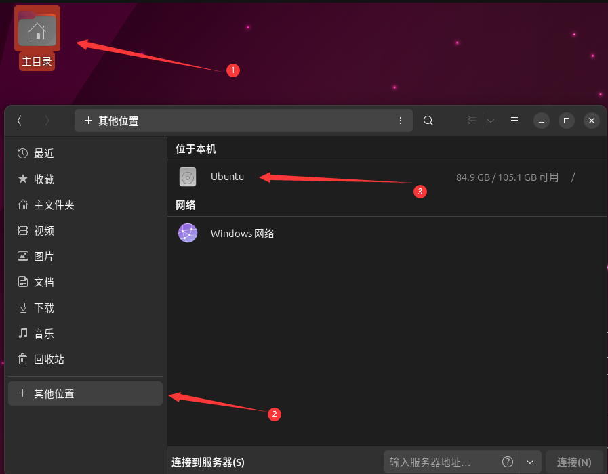Click the forward navigation arrow
Screen dimensions: 608x474
[x=46, y=120]
